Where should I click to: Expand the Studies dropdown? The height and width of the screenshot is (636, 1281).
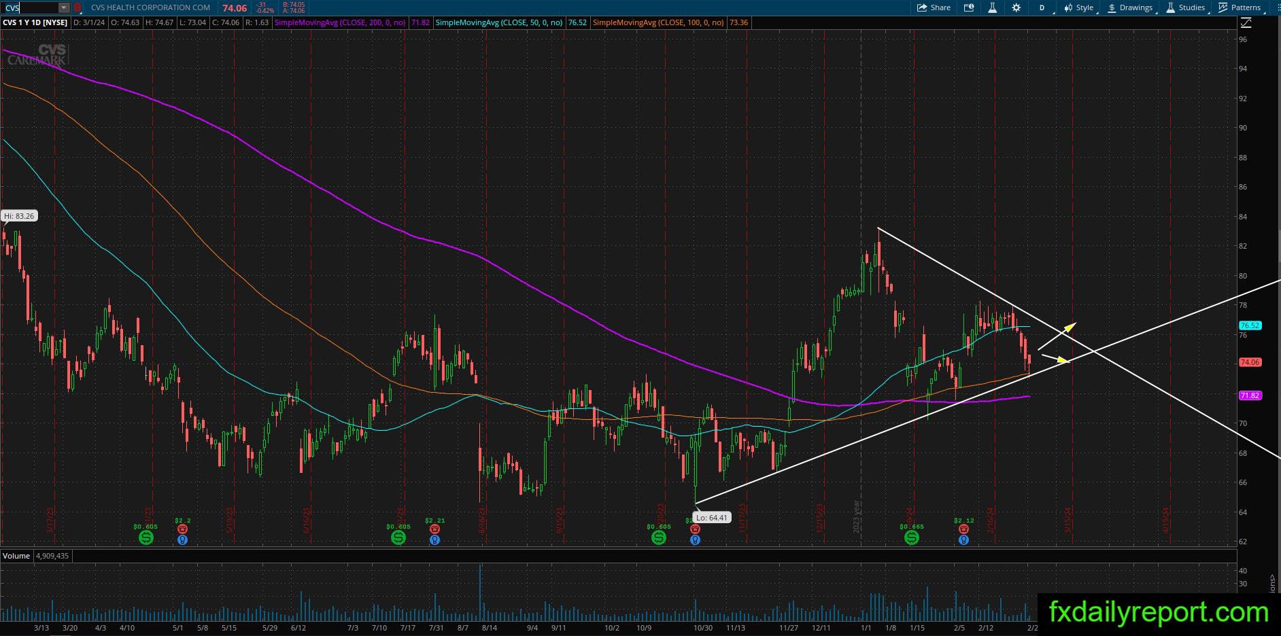tap(1186, 7)
